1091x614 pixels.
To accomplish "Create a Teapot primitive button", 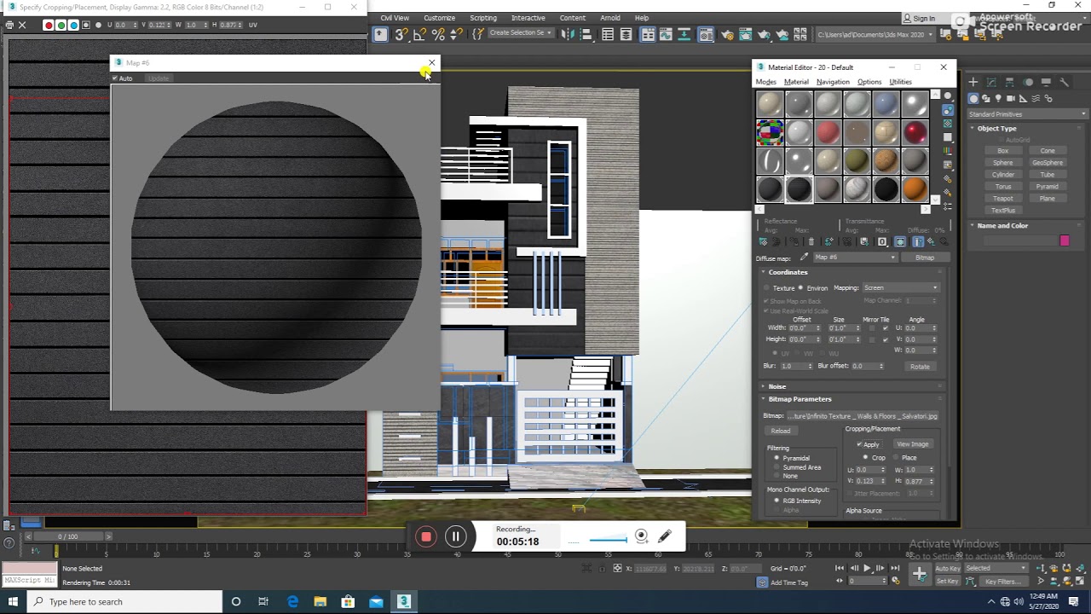I will [x=1003, y=199].
